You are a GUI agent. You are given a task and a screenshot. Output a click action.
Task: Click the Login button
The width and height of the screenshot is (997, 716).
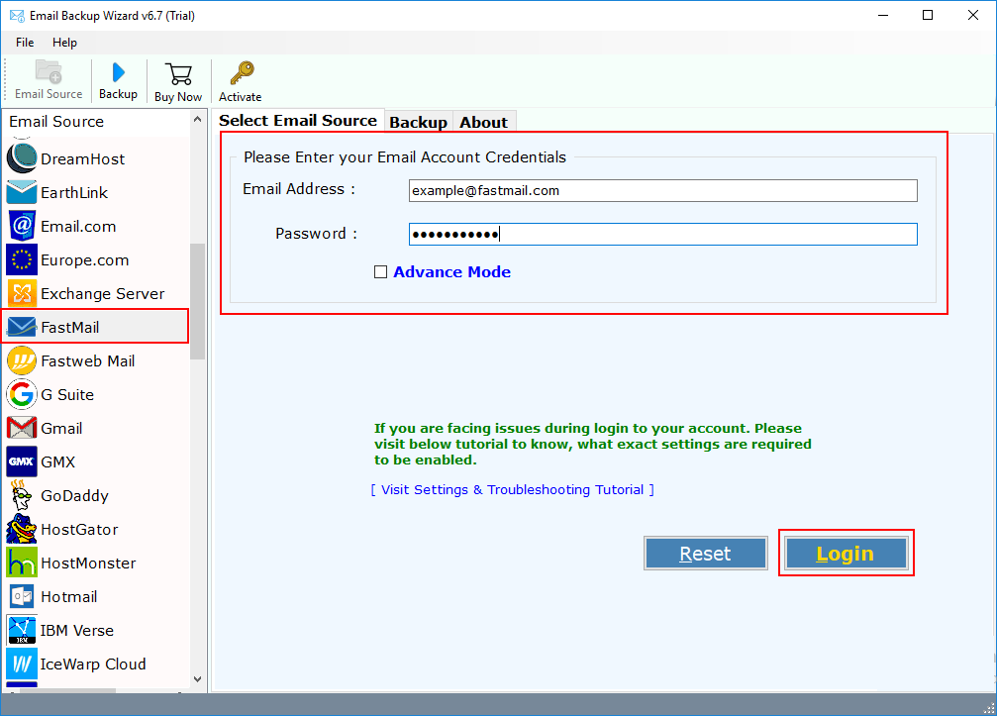point(846,554)
